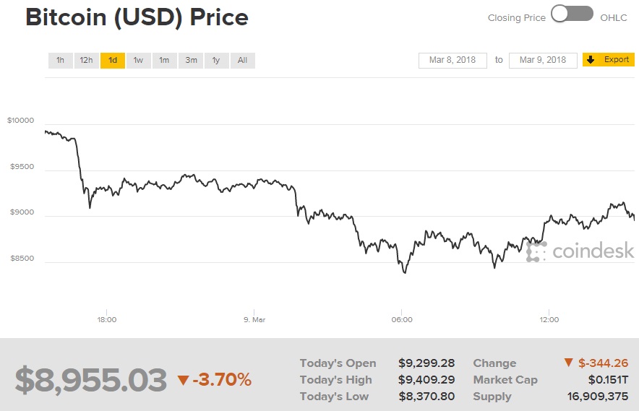
Task: Click the red down arrow beside -3.70%
Action: point(183,380)
